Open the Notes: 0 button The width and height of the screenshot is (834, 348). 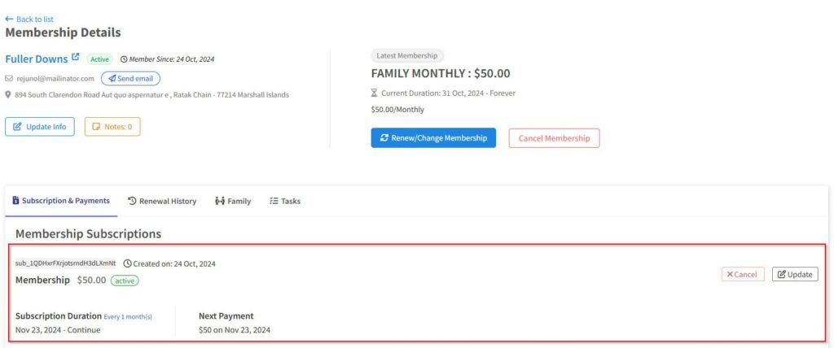(x=112, y=127)
